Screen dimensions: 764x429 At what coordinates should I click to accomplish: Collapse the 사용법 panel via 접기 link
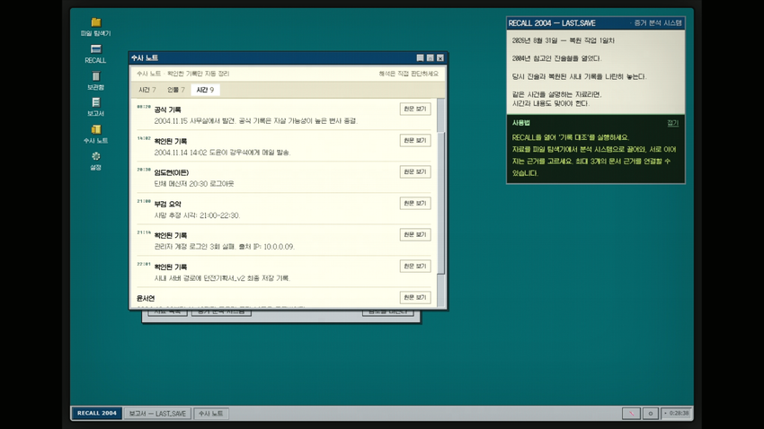672,123
